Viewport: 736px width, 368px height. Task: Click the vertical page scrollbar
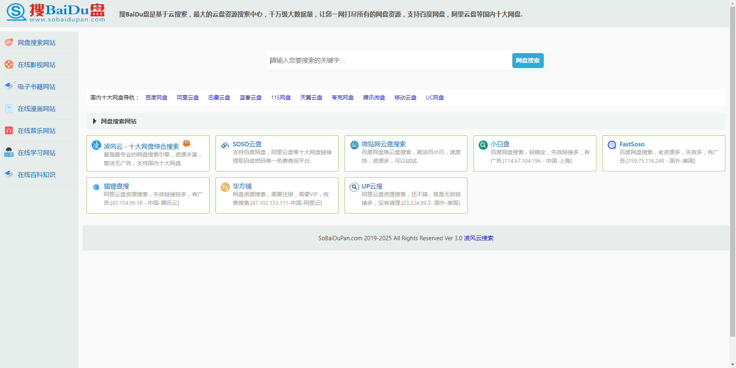[733, 171]
